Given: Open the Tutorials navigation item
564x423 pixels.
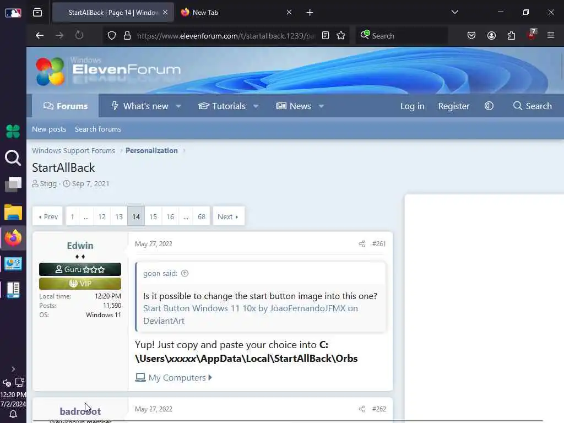Looking at the screenshot, I should 222,106.
